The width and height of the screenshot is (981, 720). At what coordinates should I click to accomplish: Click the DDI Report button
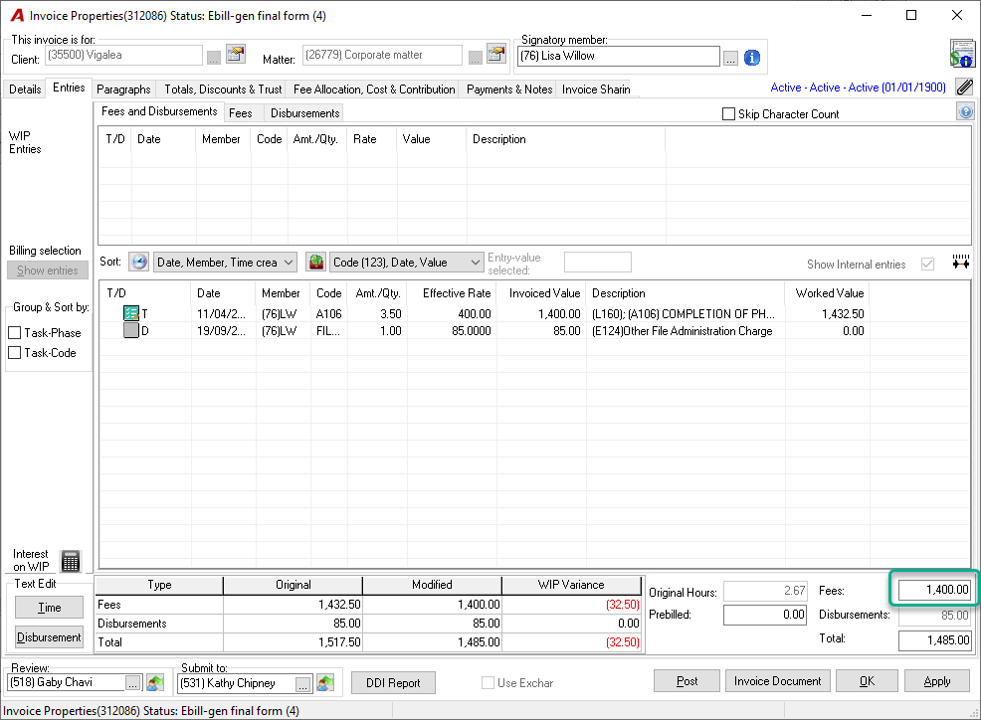[x=393, y=683]
